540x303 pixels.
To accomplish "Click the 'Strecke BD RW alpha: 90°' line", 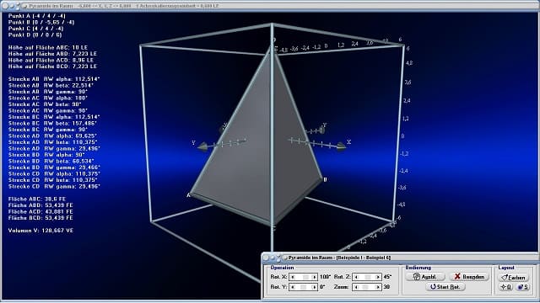I will pos(46,155).
